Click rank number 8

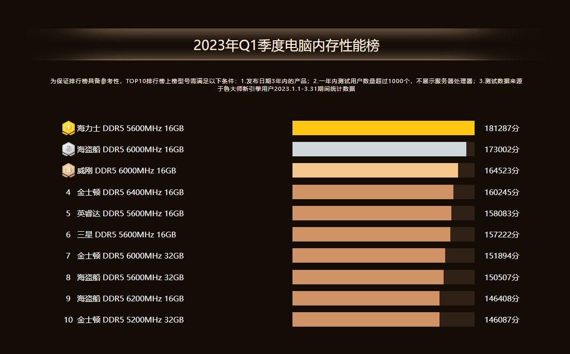click(68, 277)
